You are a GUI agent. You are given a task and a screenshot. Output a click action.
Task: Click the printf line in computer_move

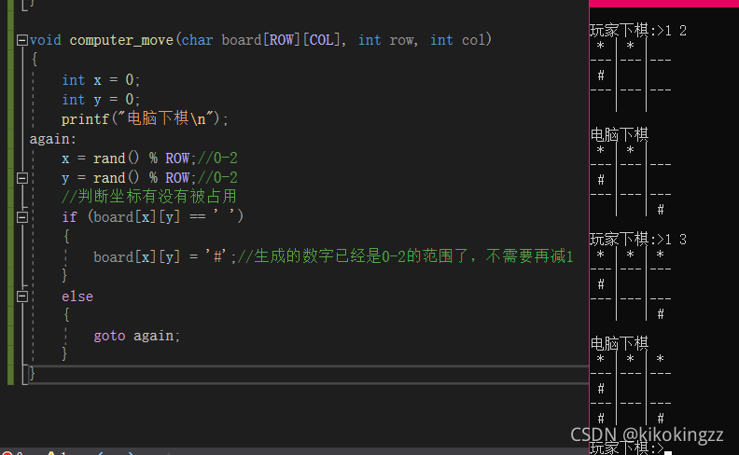(145, 119)
